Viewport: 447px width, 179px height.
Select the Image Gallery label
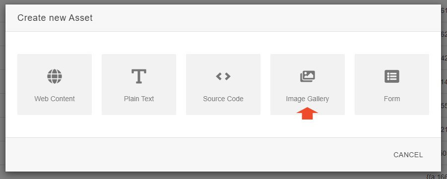(308, 99)
